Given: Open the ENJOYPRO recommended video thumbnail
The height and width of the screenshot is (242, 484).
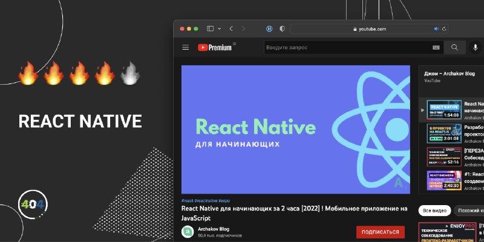Looking at the screenshot, I should click(x=447, y=232).
